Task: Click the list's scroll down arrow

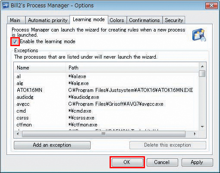Action: coord(202,127)
